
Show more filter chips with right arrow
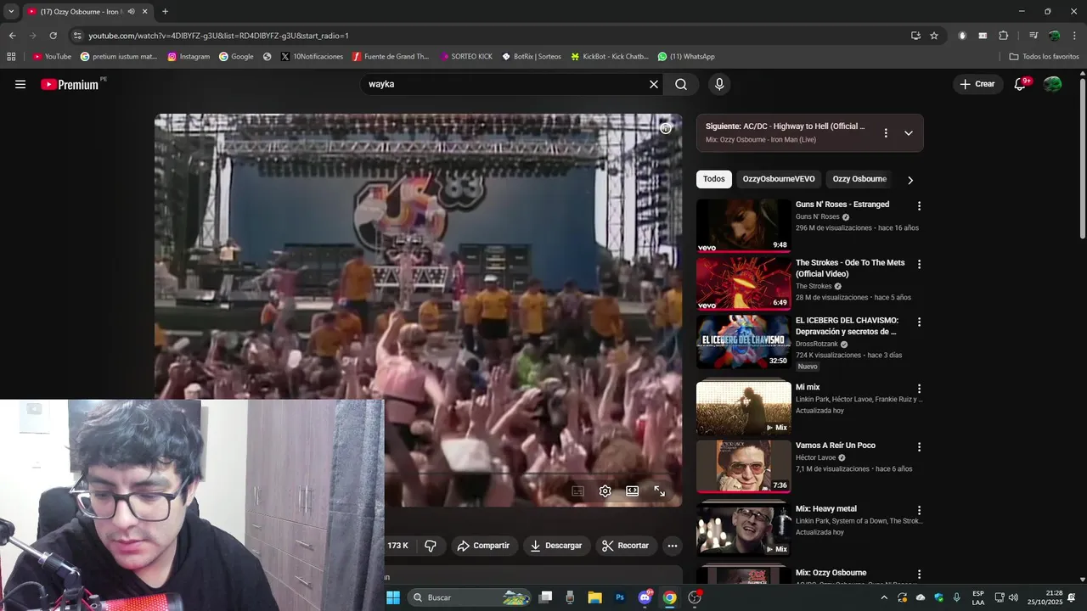910,180
